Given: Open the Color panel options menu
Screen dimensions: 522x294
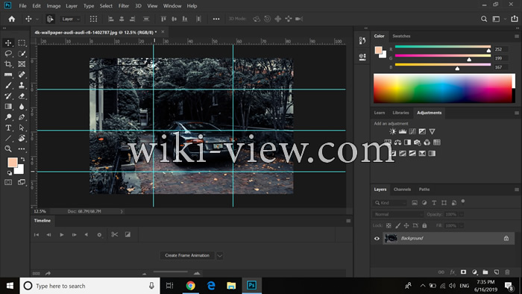Looking at the screenshot, I should click(x=517, y=37).
